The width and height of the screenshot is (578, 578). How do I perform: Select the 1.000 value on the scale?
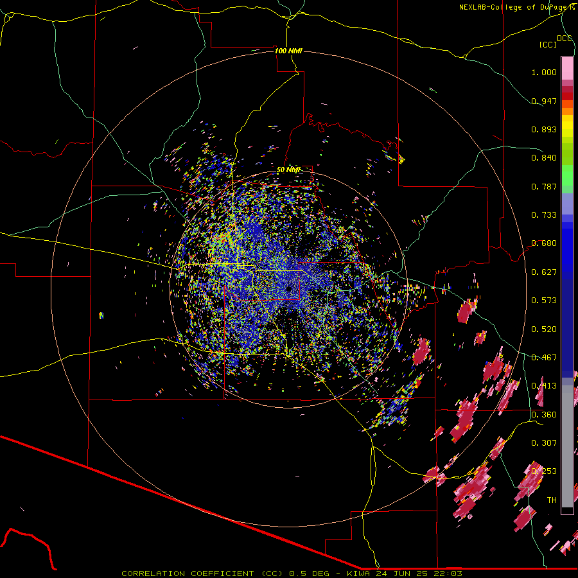(544, 72)
